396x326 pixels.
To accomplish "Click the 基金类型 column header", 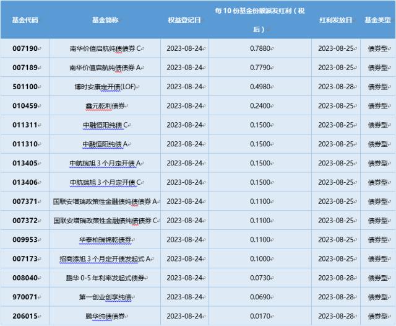I will [377, 20].
